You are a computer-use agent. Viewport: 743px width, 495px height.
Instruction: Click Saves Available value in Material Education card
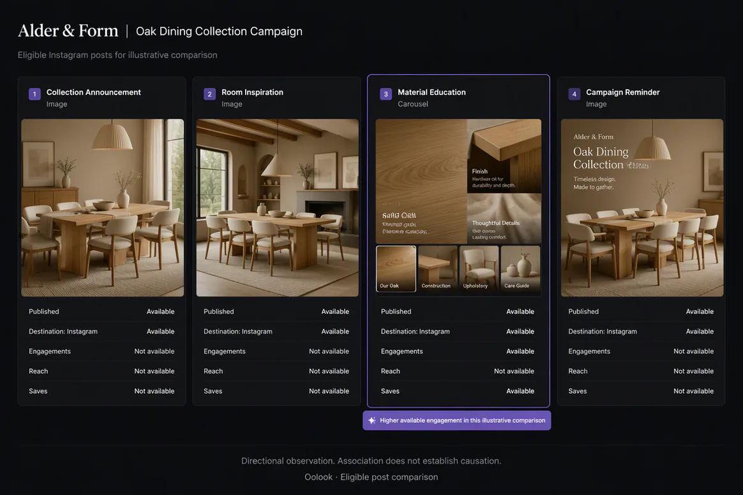520,391
